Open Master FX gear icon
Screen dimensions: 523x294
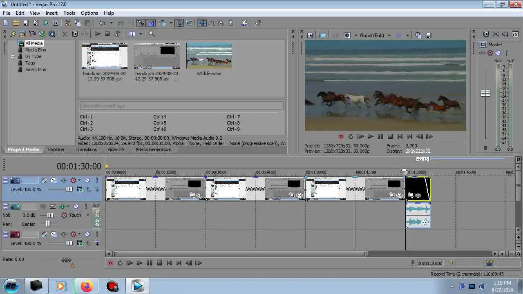point(490,53)
